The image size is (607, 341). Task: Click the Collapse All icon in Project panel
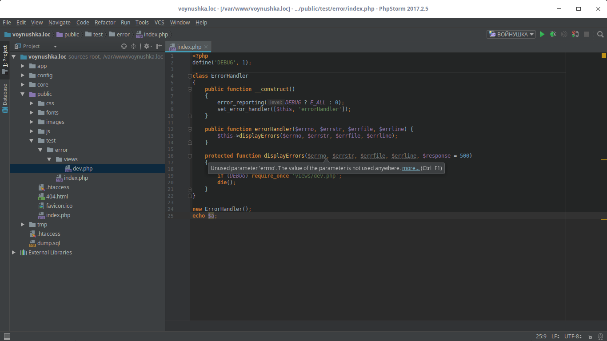(x=133, y=46)
